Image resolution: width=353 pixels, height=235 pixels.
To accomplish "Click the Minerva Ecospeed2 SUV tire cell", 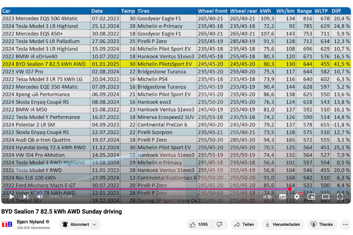I will click(x=166, y=117).
